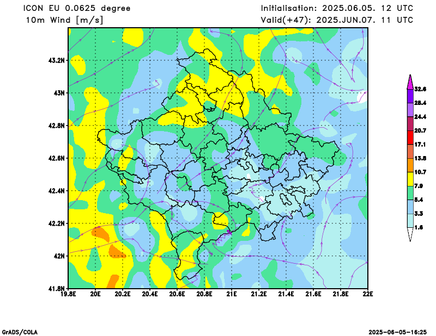436x336 pixels.
Task: Click the '42.4N' latitude label
Action: point(57,191)
